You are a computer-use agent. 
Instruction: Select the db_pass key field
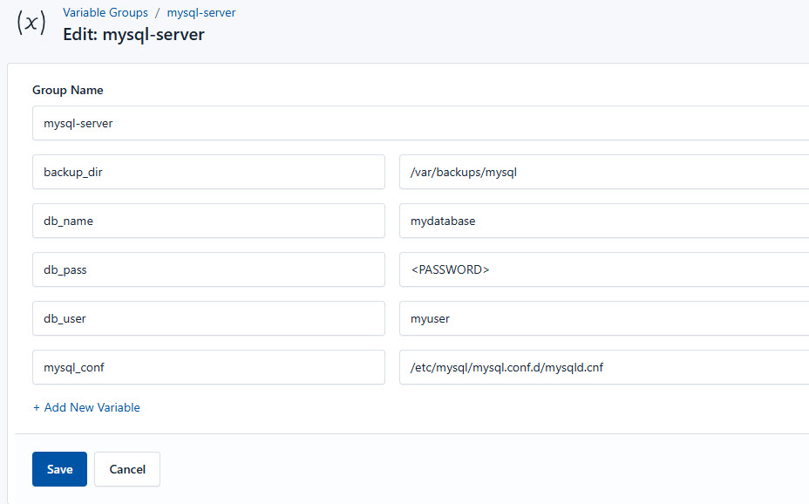(x=209, y=269)
